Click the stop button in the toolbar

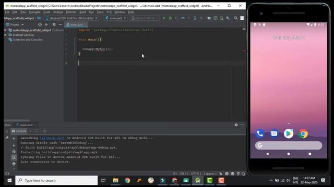[201, 18]
